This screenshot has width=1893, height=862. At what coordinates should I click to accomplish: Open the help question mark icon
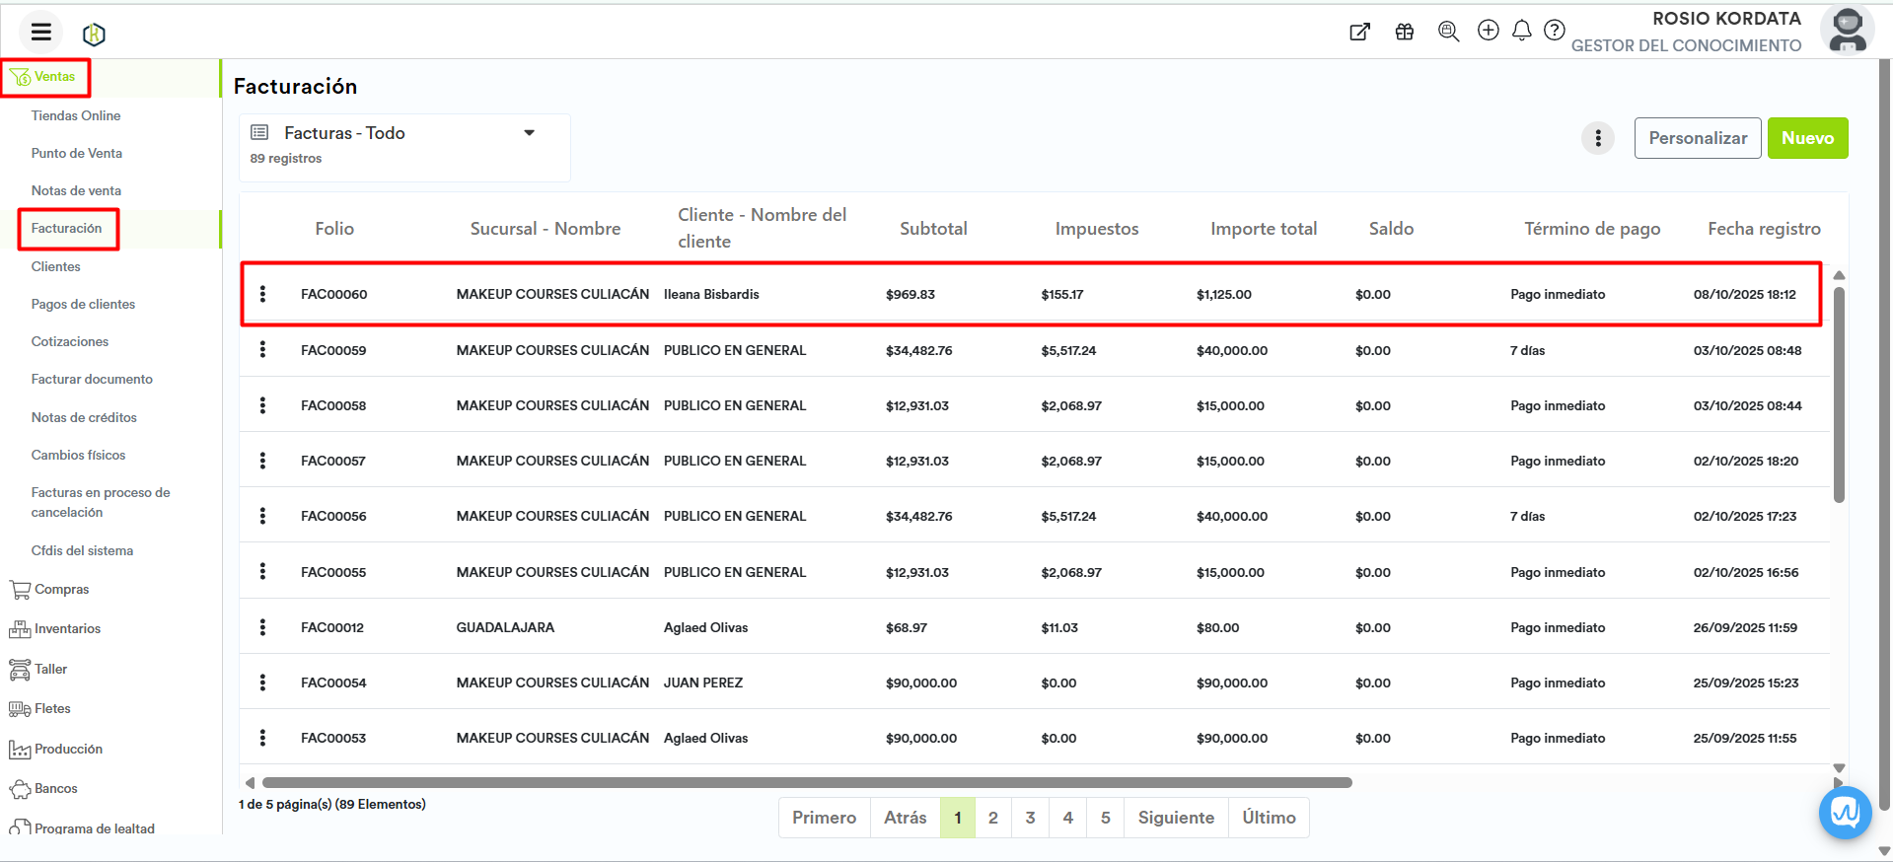(1554, 31)
